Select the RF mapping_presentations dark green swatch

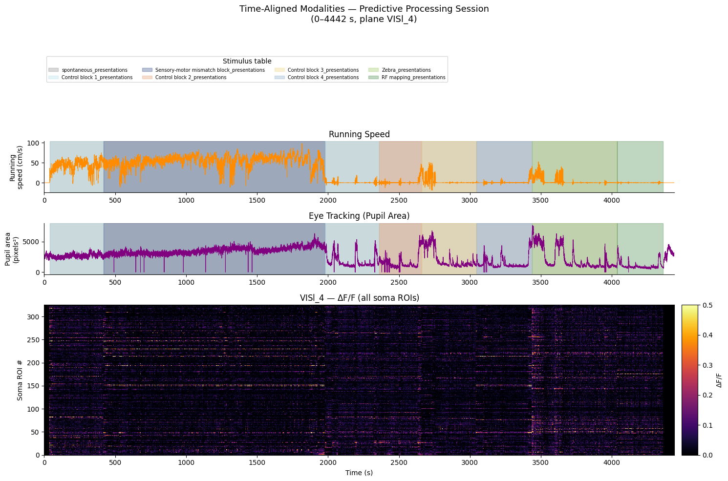[373, 78]
